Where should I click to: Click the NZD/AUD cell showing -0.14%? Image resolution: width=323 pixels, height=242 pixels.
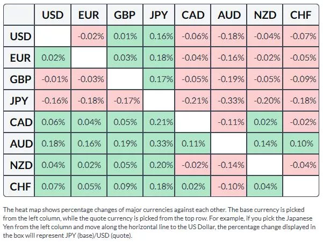(229, 165)
